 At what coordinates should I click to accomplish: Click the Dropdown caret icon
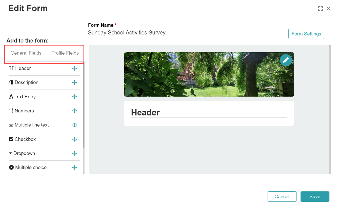point(11,153)
